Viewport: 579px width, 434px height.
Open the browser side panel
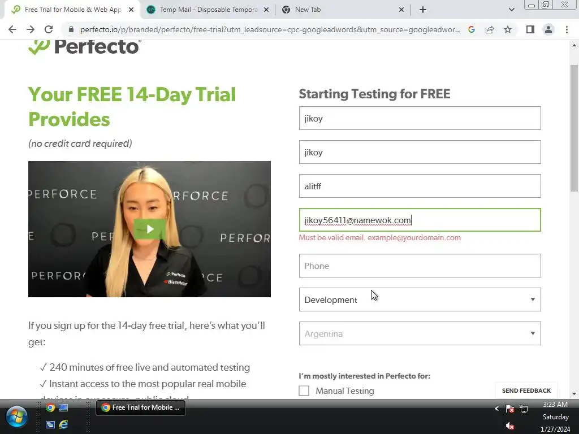point(530,29)
